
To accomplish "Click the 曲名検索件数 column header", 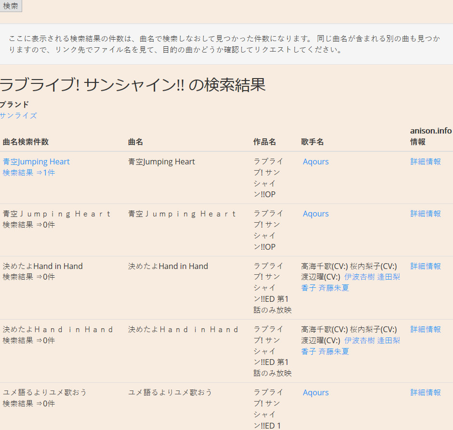I will pos(26,142).
